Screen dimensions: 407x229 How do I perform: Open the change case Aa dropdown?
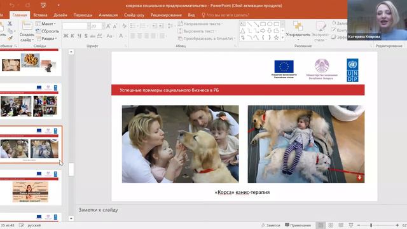[x=110, y=36]
